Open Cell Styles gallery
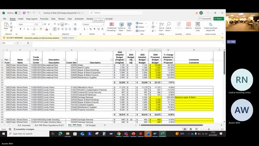259x146 pixels. coord(129,27)
